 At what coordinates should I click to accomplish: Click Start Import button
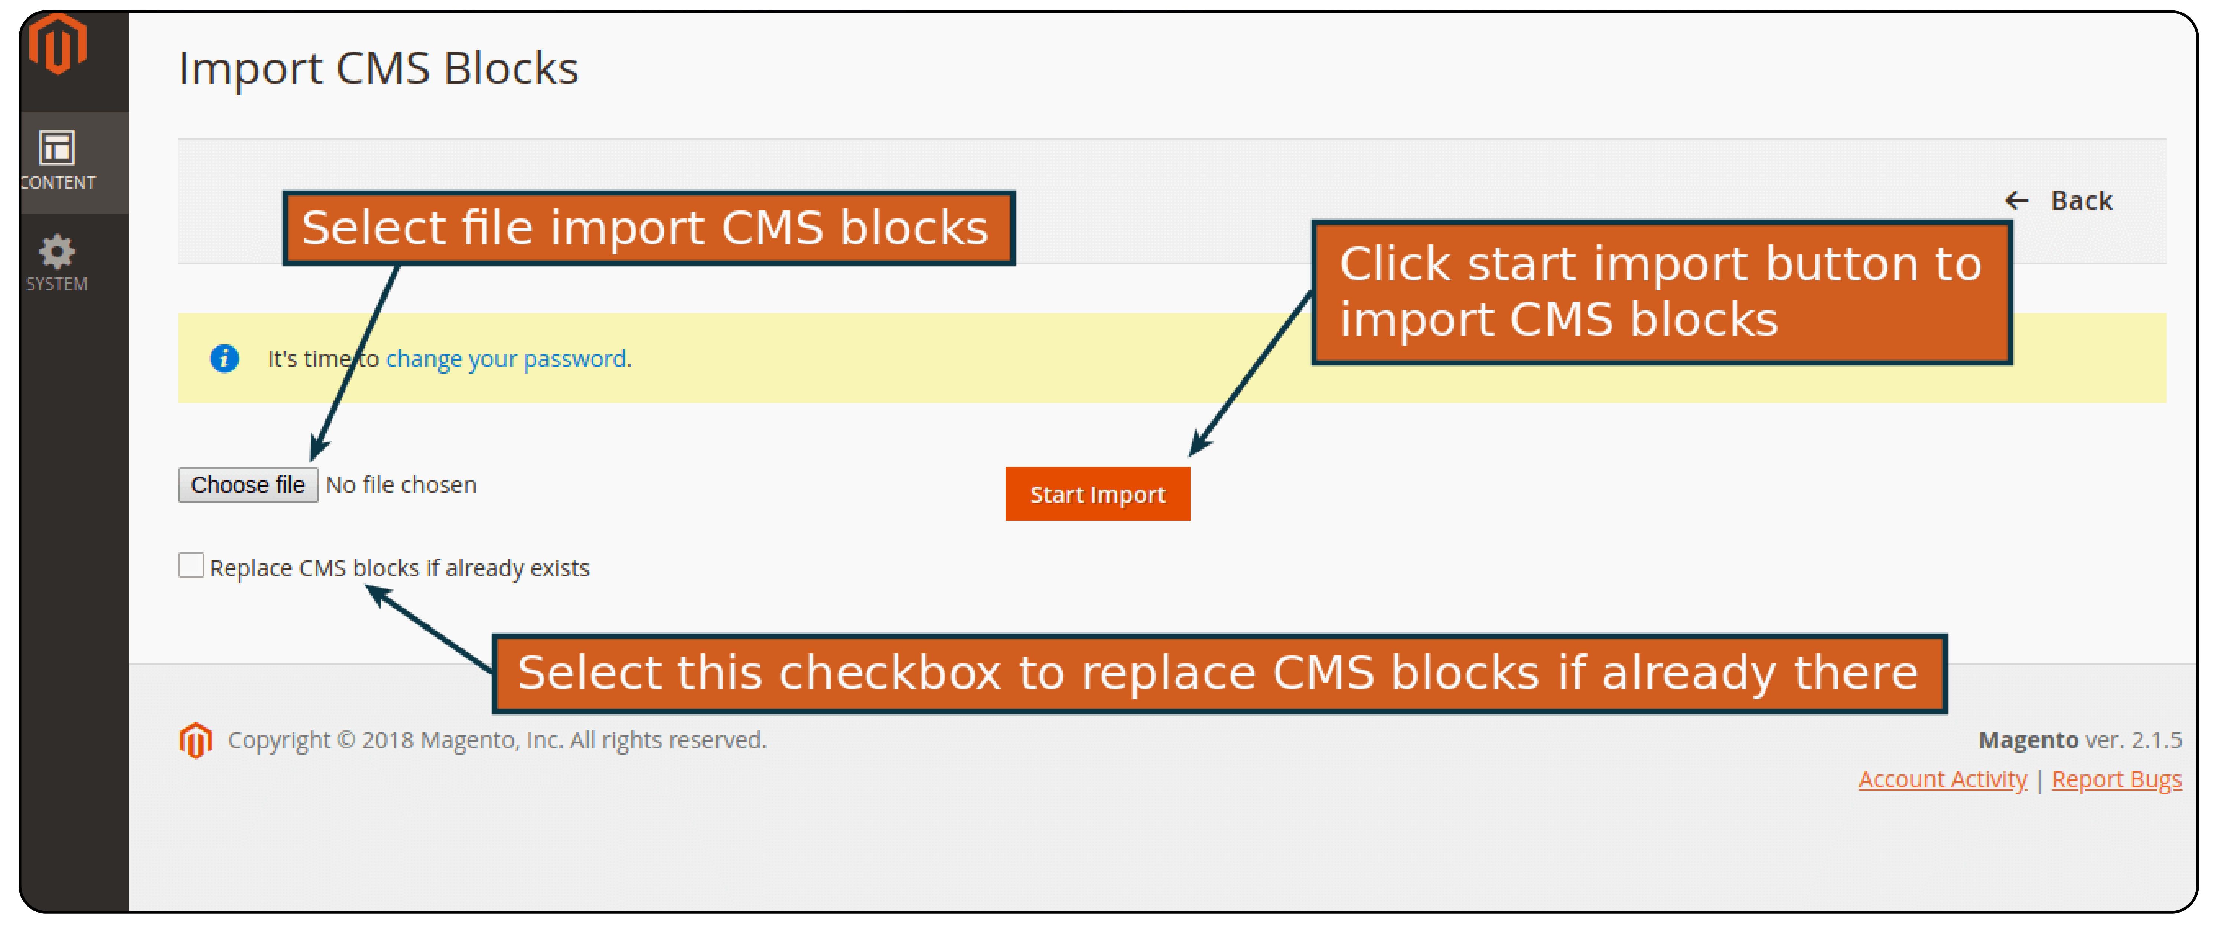[x=1098, y=494]
